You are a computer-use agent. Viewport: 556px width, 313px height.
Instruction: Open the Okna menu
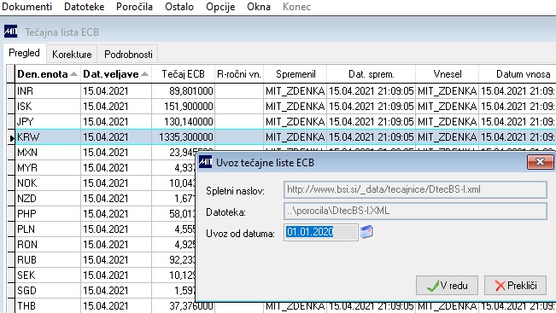259,7
